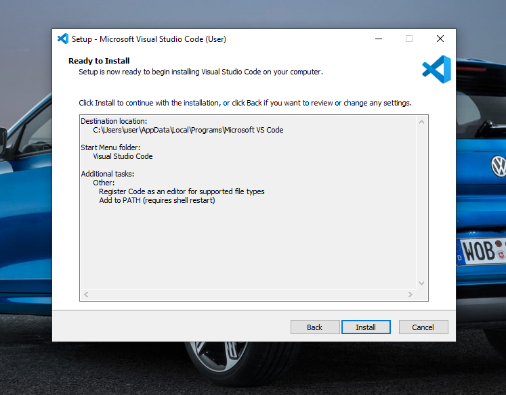Viewport: 506px width, 395px height.
Task: Click the 'Ready to Install' heading
Action: point(99,61)
